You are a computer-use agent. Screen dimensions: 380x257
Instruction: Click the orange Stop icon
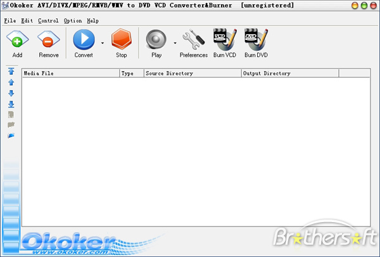click(122, 39)
